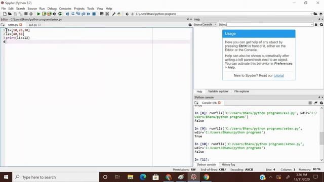Click the taskbar search box

pyautogui.click(x=56, y=177)
